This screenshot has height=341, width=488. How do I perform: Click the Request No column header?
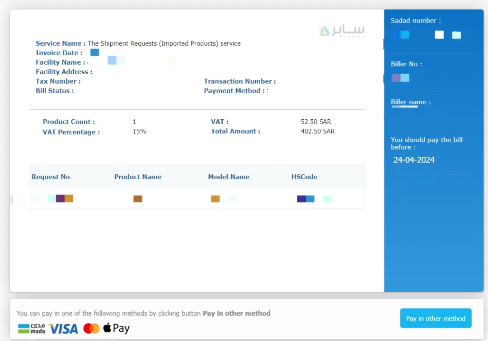51,177
